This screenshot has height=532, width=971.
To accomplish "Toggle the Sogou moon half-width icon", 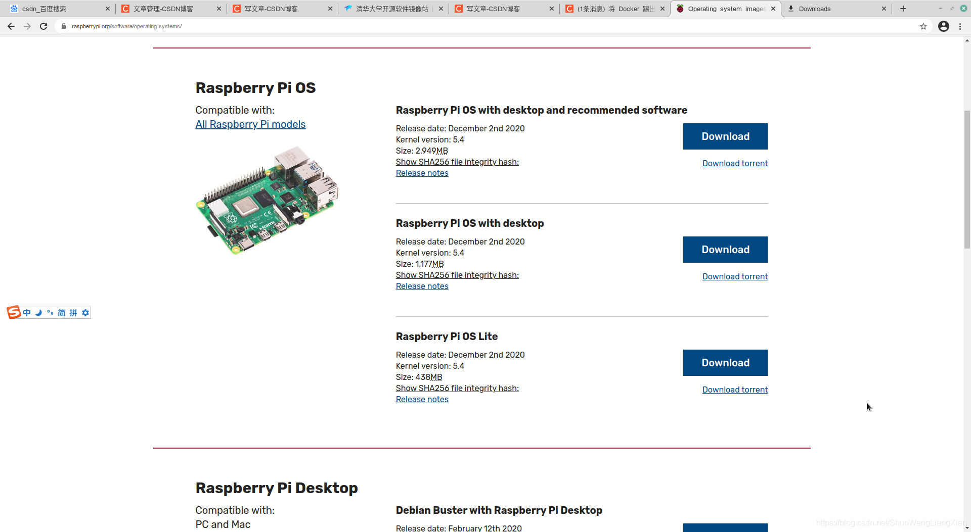I will [38, 313].
